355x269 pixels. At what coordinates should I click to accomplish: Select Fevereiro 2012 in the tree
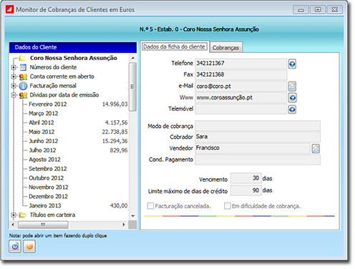click(x=48, y=104)
